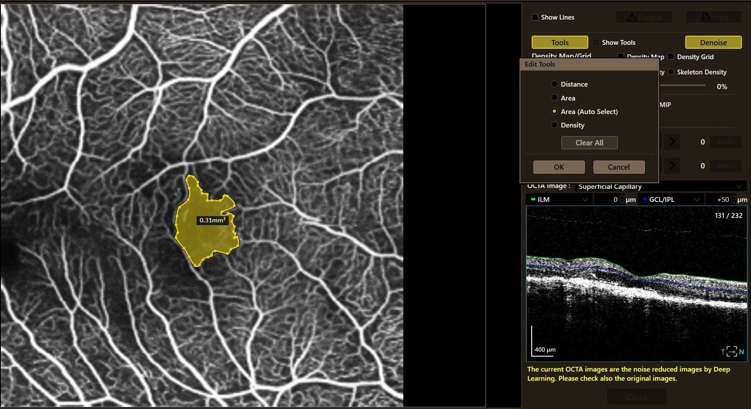This screenshot has height=409, width=751.
Task: Expand the ILM boundary dropdown
Action: [559, 199]
